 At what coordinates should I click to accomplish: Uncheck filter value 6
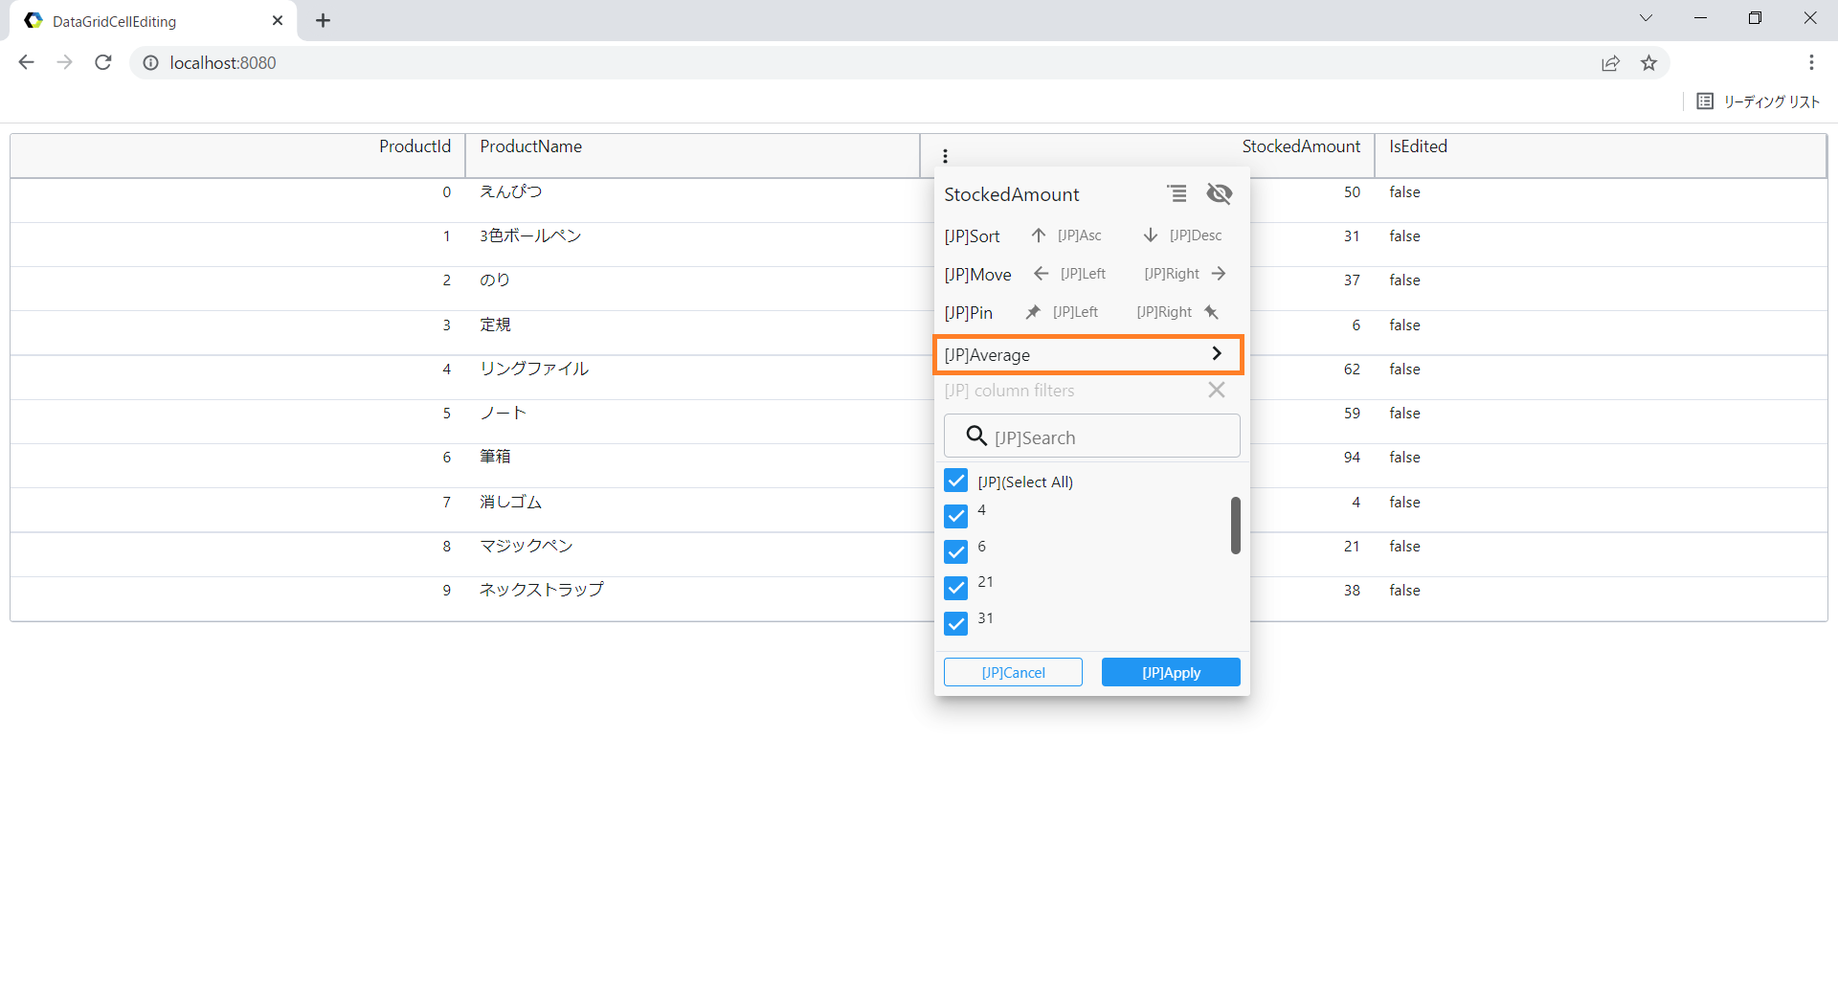pos(956,552)
